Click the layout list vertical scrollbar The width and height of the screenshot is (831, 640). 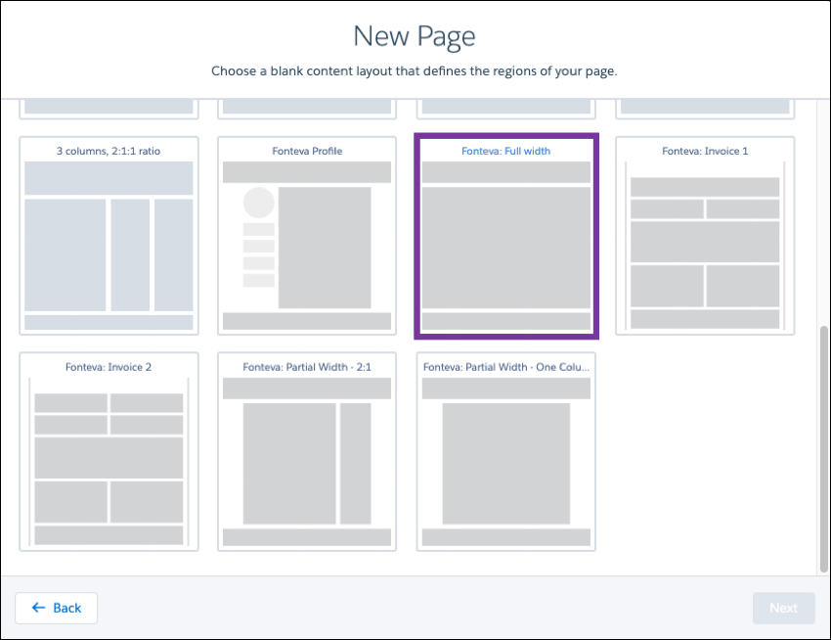tap(823, 449)
